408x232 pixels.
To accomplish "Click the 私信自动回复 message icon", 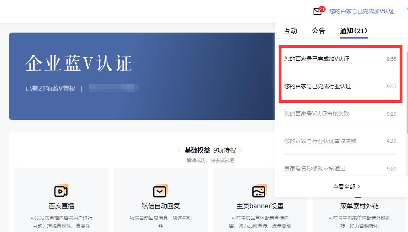I will (160, 191).
